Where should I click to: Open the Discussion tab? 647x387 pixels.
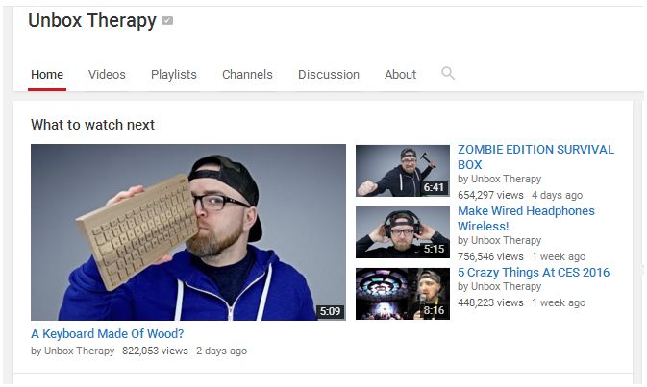(x=329, y=75)
